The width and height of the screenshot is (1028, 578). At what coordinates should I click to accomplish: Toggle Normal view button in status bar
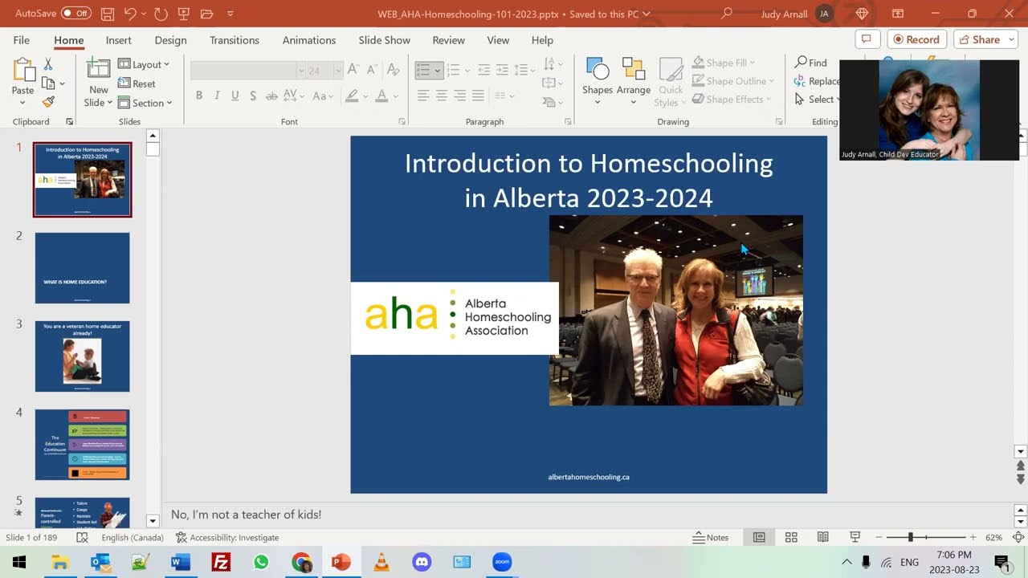click(x=759, y=537)
